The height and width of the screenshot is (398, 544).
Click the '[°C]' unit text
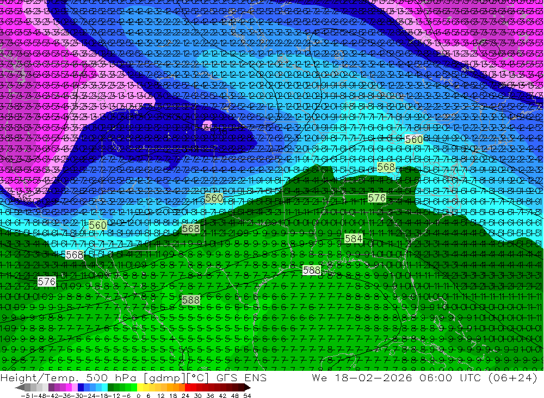[x=197, y=377]
